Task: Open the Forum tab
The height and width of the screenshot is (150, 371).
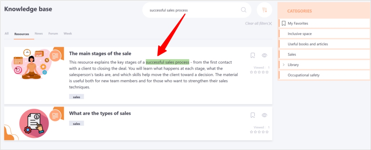Action: (53, 34)
